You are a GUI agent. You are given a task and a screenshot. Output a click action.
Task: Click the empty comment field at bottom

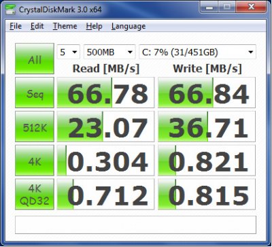135,225
